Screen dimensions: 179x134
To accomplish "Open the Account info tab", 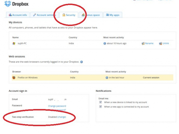I will click(x=18, y=15).
